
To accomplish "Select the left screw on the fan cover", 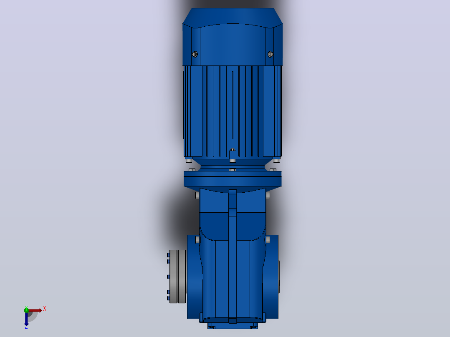I will click(195, 54).
